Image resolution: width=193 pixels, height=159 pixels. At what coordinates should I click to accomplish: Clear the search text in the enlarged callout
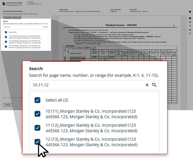pyautogui.click(x=147, y=85)
